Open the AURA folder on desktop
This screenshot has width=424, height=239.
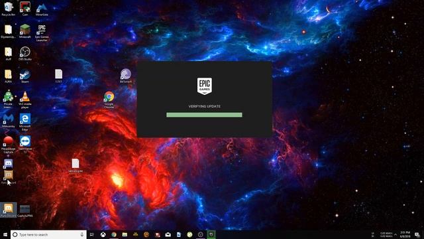tap(8, 76)
